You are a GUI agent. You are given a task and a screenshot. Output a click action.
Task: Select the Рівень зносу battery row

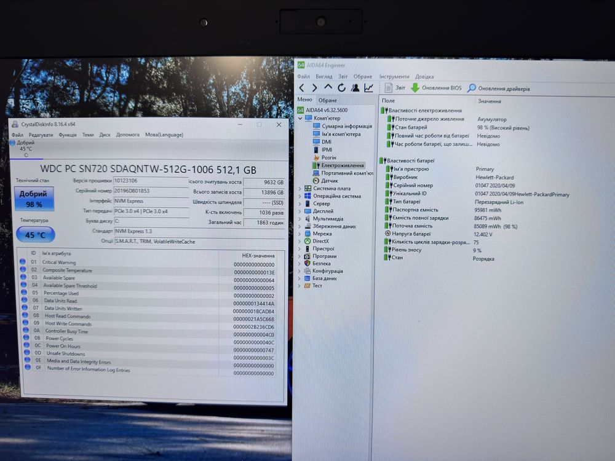click(432, 250)
